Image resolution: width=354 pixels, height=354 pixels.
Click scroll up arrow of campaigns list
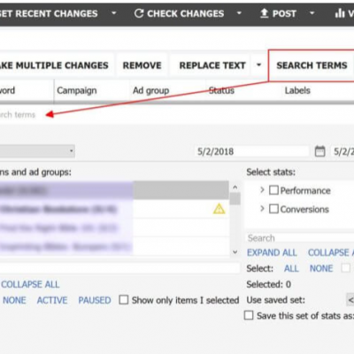pyautogui.click(x=235, y=187)
